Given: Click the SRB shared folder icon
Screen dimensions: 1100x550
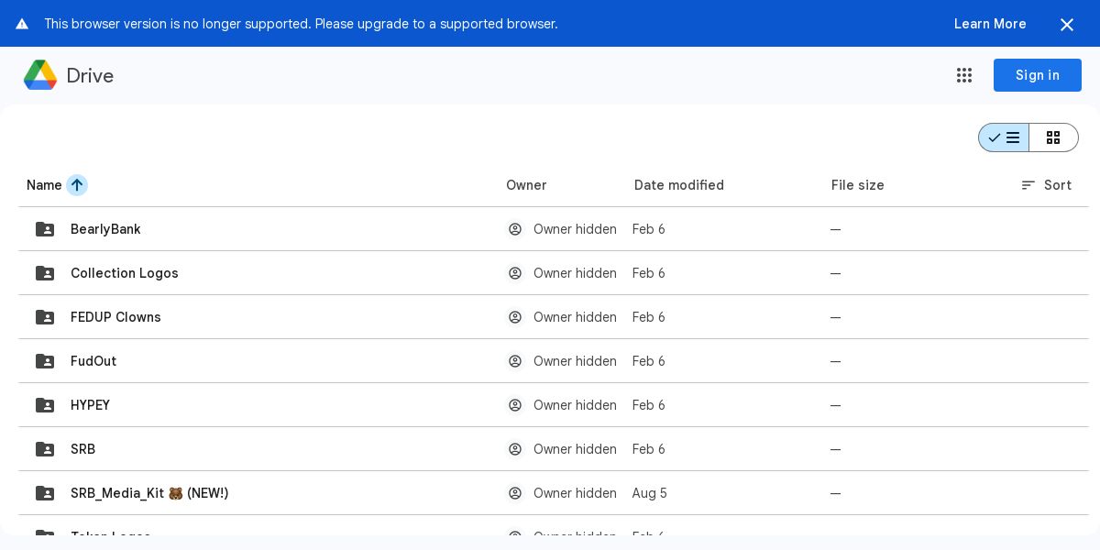Looking at the screenshot, I should pyautogui.click(x=45, y=449).
